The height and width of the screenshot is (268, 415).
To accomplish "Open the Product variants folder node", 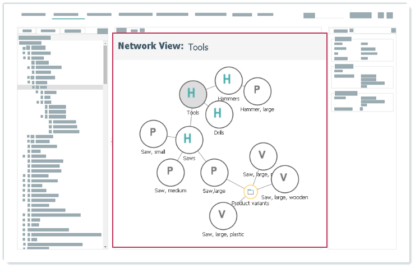I will (250, 192).
